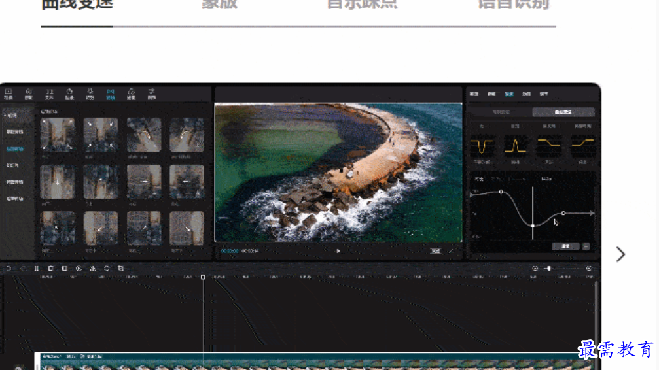The image size is (659, 370).
Task: Select the Text (TI) tool icon
Action: [x=49, y=93]
